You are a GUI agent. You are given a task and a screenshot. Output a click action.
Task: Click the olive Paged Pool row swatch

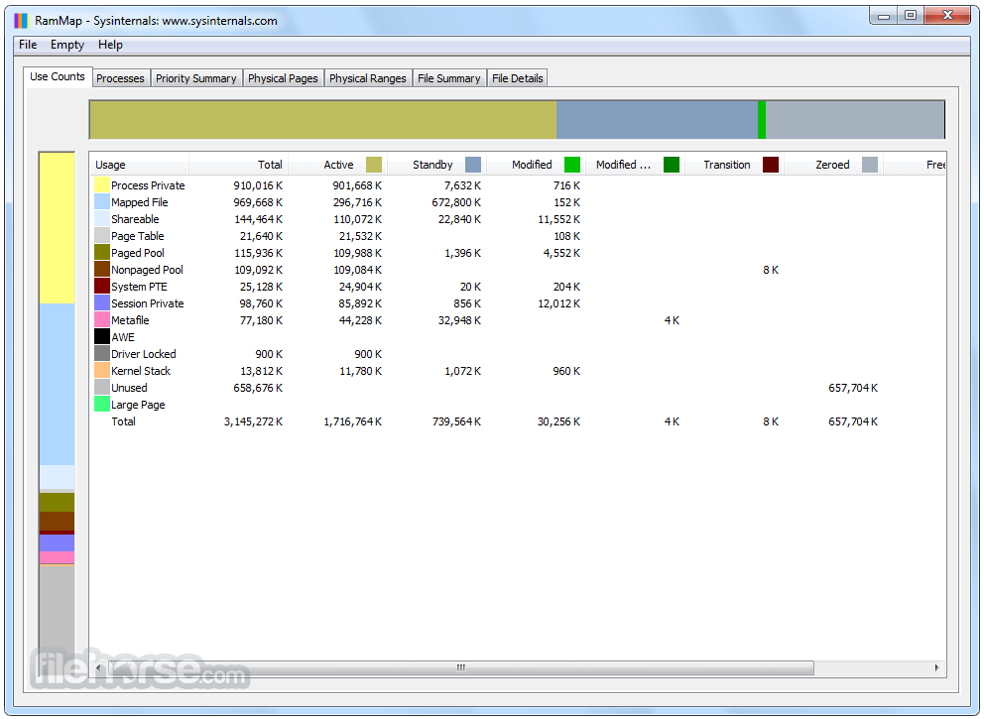[101, 253]
